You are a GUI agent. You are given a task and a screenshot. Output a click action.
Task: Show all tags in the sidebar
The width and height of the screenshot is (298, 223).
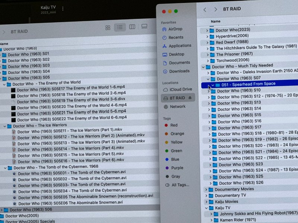(x=177, y=185)
